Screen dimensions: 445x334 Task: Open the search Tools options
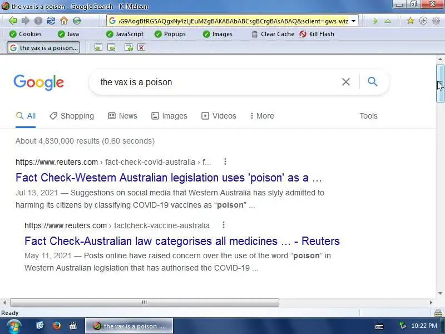368,116
